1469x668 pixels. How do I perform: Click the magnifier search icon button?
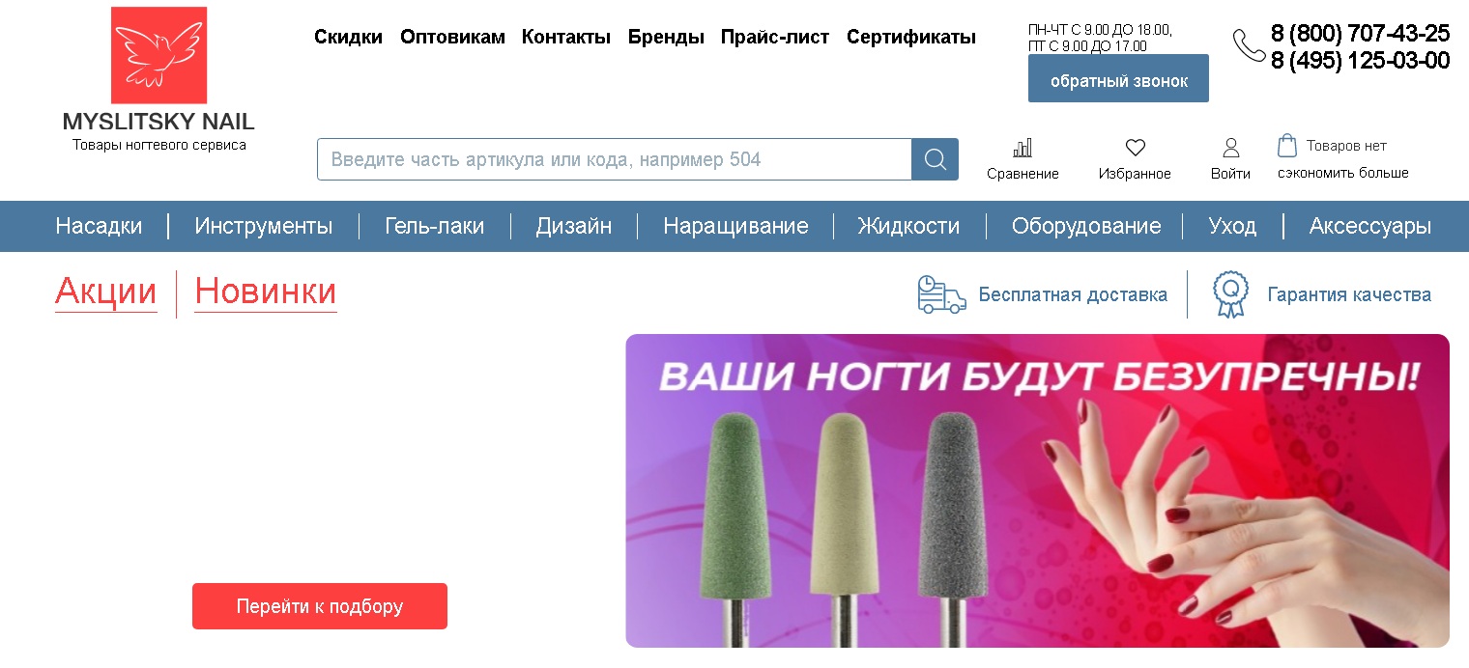click(935, 159)
